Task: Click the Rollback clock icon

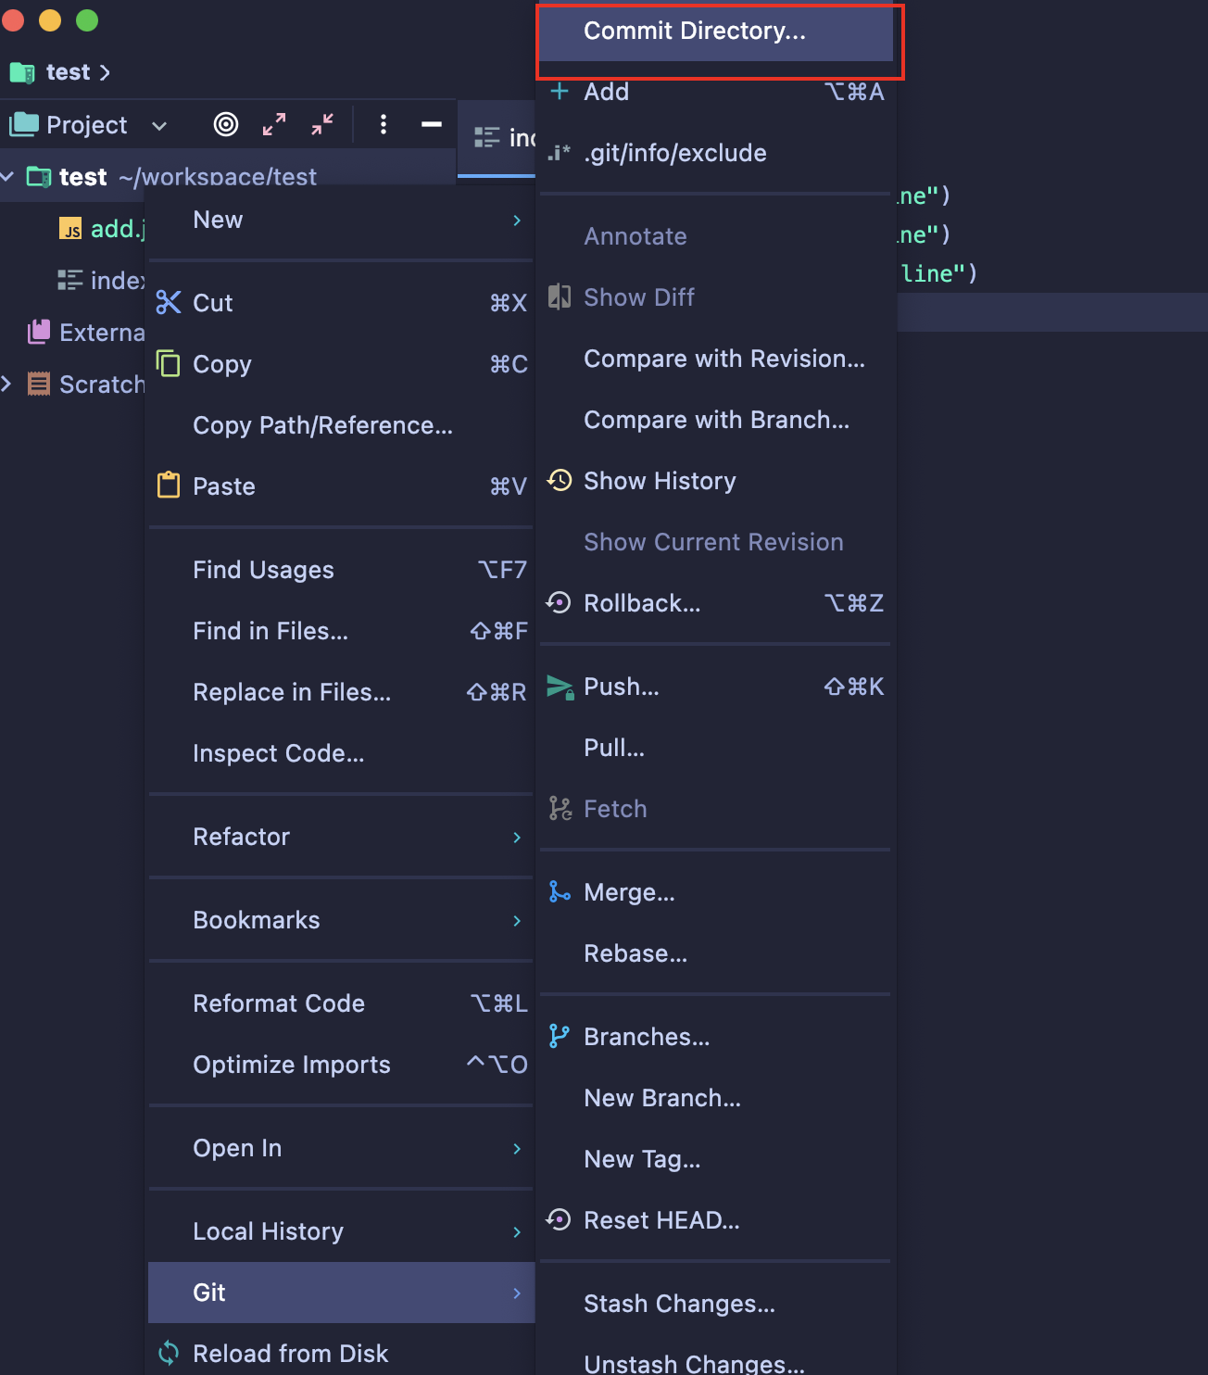Action: pos(558,602)
